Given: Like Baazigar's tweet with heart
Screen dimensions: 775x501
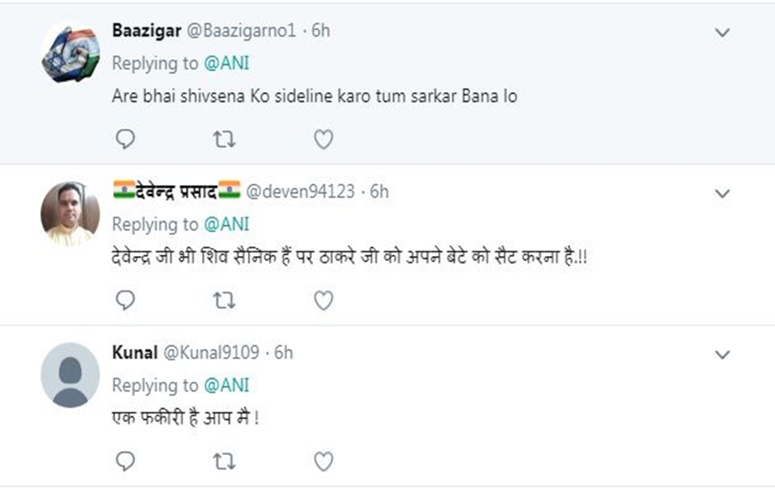Looking at the screenshot, I should [x=323, y=139].
